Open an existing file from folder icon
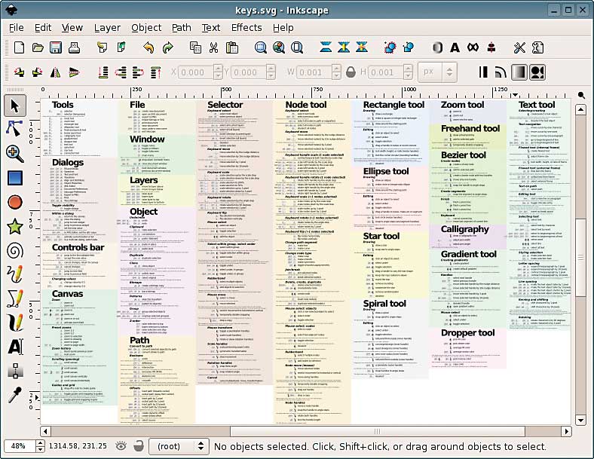The height and width of the screenshot is (459, 594). pyautogui.click(x=38, y=47)
